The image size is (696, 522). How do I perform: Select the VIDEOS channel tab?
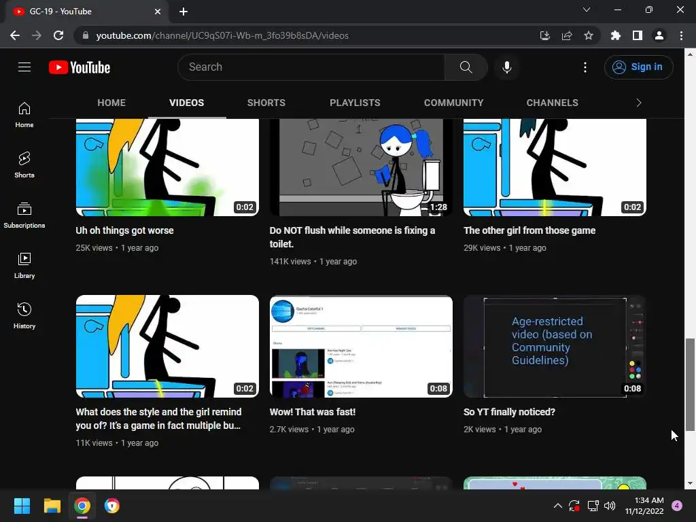[186, 103]
